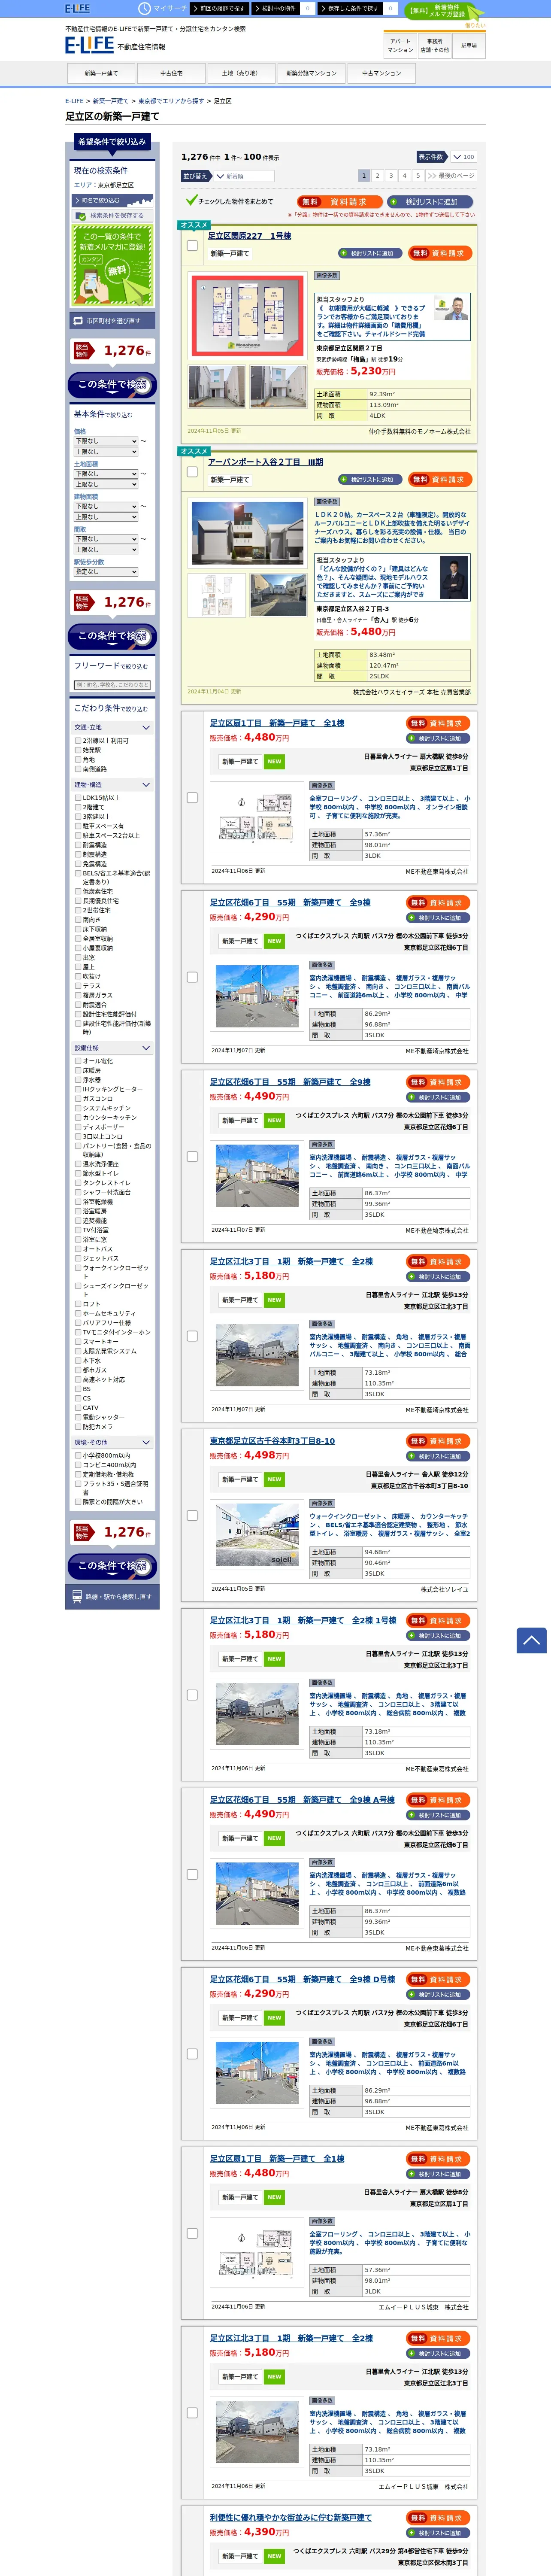Select the 新築一戸建て navigation tab
The image size is (551, 2576).
coord(101,73)
